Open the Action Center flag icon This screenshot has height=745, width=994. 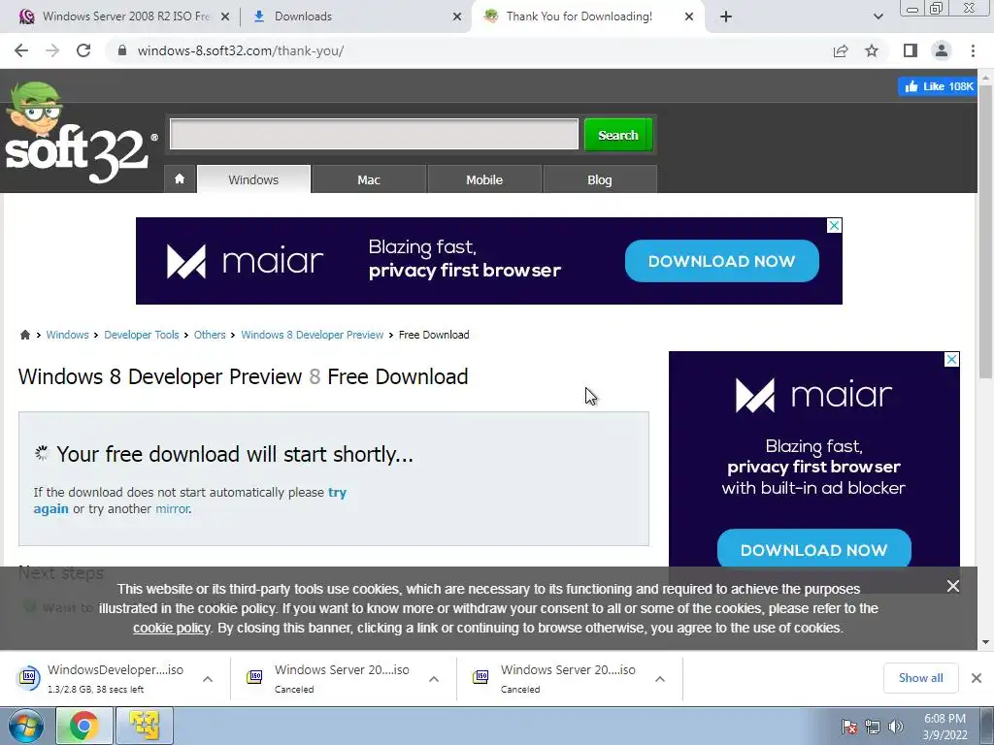(x=849, y=726)
